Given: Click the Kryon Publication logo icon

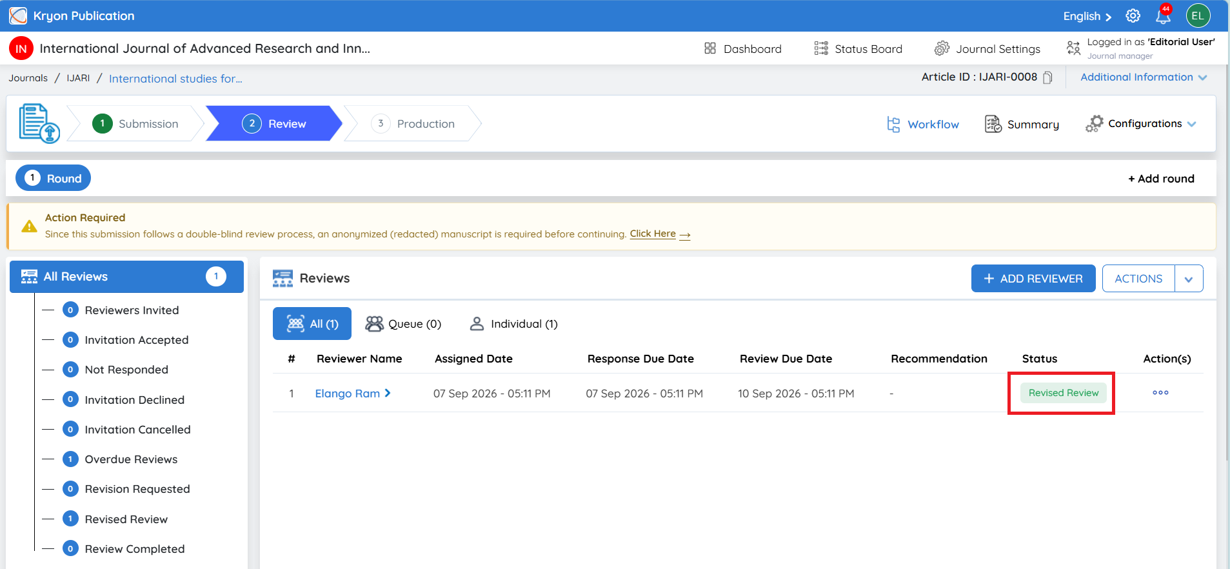Looking at the screenshot, I should click(x=18, y=15).
